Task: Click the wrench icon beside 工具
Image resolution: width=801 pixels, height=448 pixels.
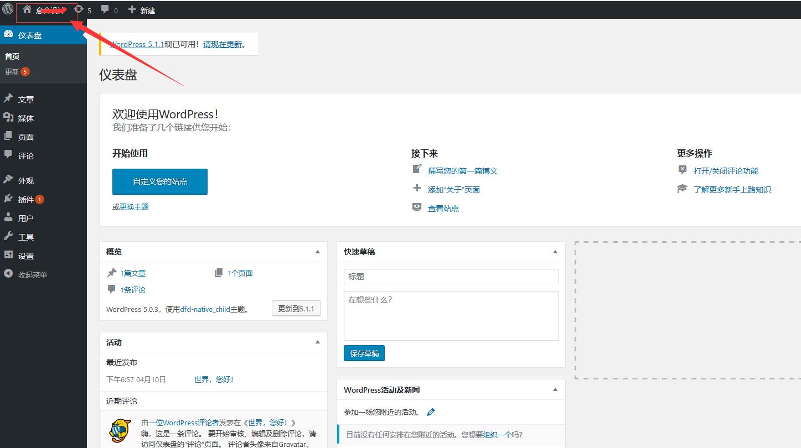Action: (x=8, y=236)
